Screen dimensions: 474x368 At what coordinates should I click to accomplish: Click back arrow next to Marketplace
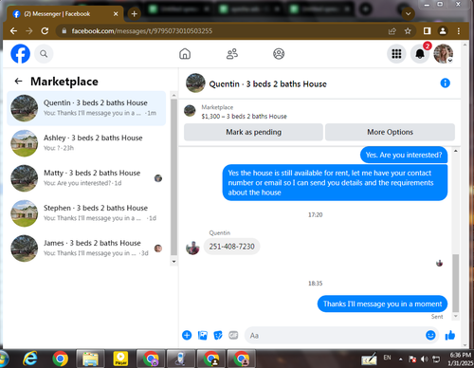[x=18, y=82]
